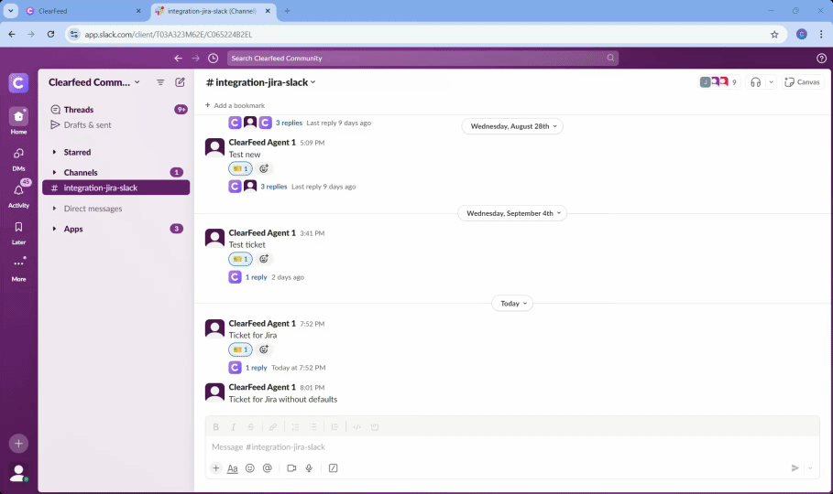This screenshot has width=833, height=494.
Task: Start a huddle with headphones icon
Action: 756,82
